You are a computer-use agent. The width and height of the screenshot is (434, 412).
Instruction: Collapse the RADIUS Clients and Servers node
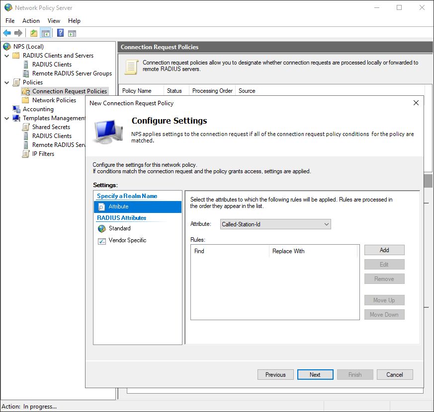[x=7, y=56]
